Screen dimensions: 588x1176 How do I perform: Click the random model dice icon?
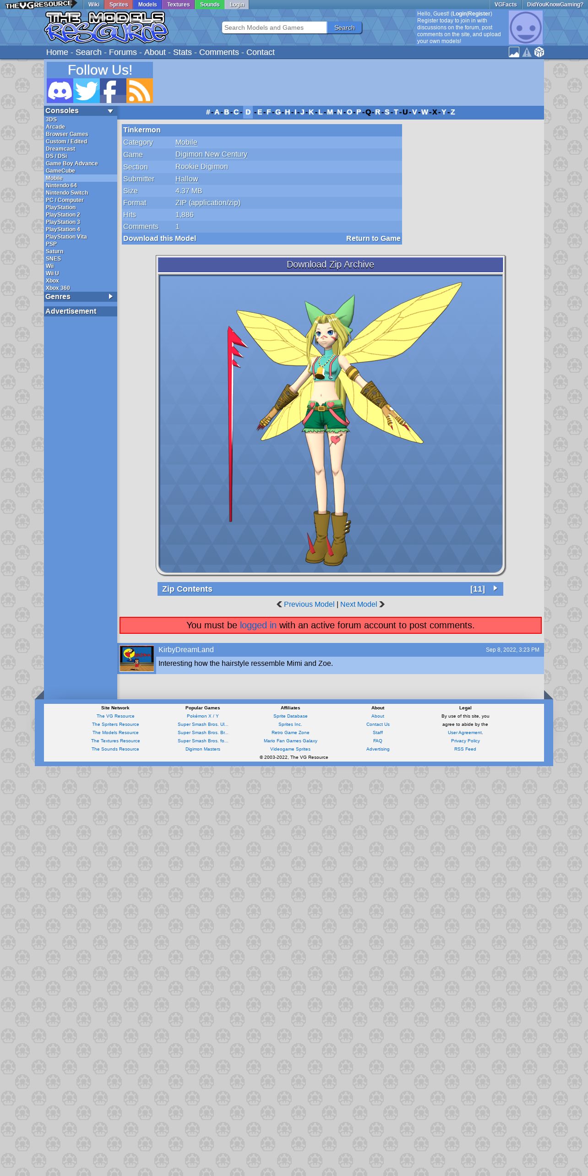539,52
